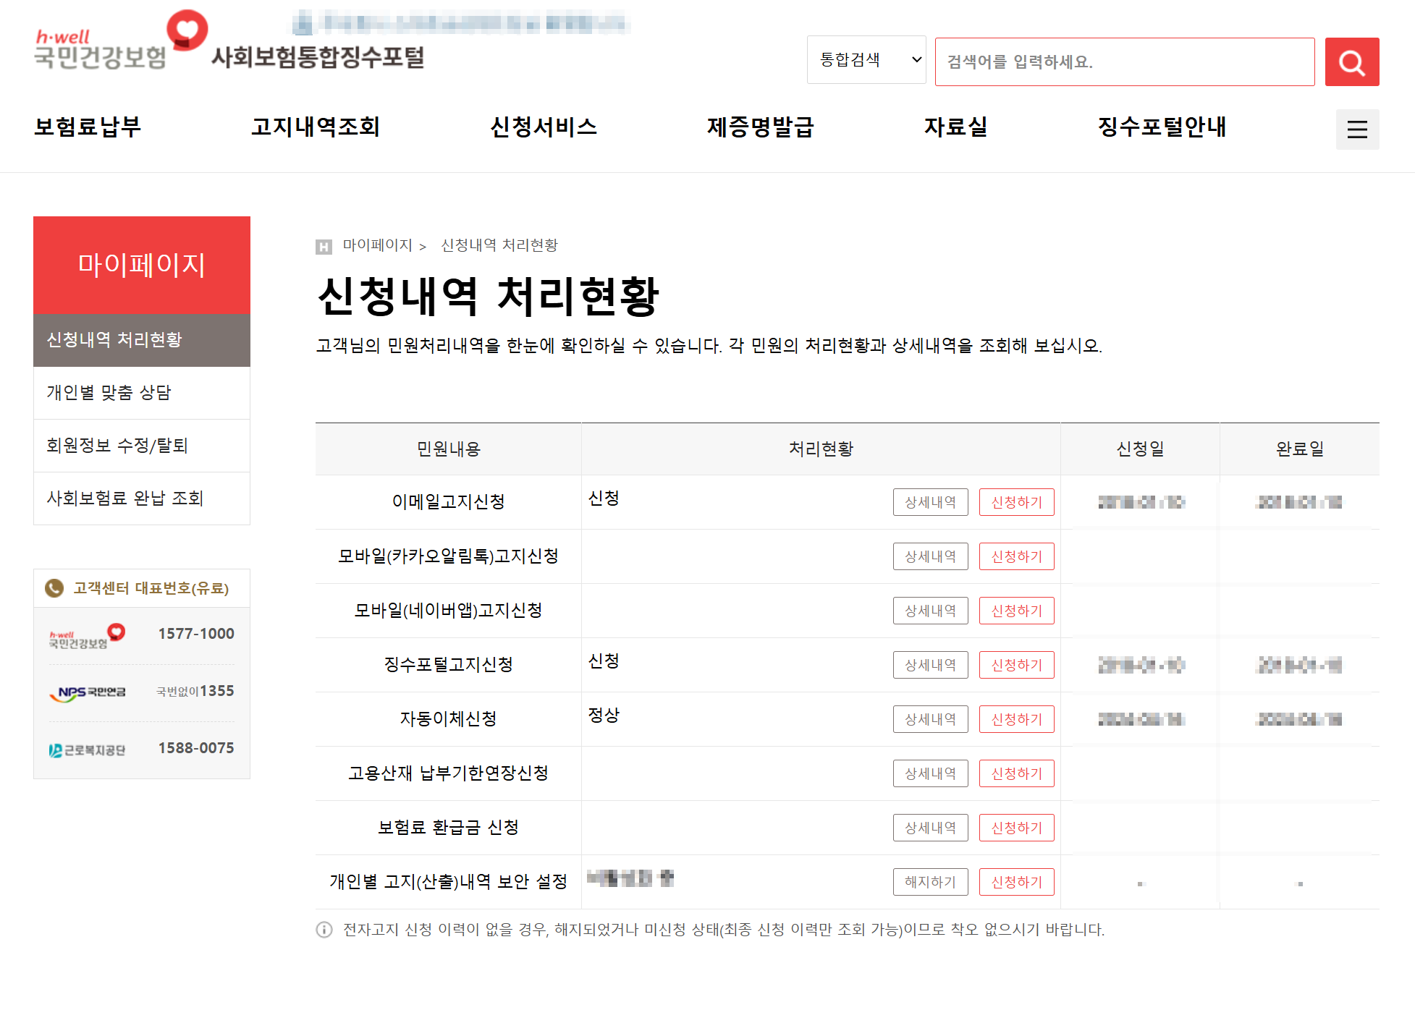Open the 고지내역조회 top menu

pos(315,127)
